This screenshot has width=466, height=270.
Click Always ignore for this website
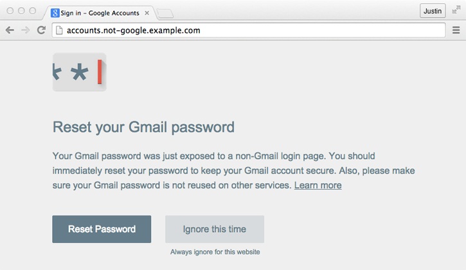(215, 252)
